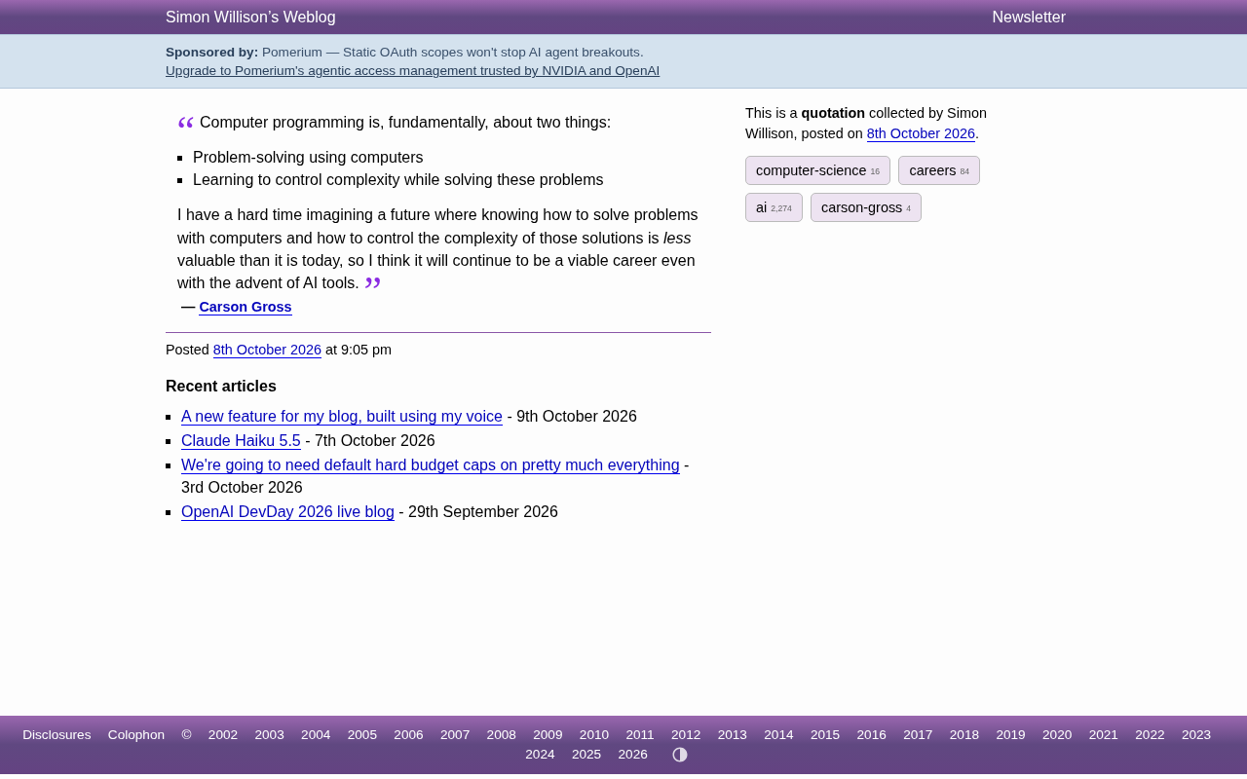Browse the 2002 archive year
Screen dimensions: 1247x779
click(223, 735)
